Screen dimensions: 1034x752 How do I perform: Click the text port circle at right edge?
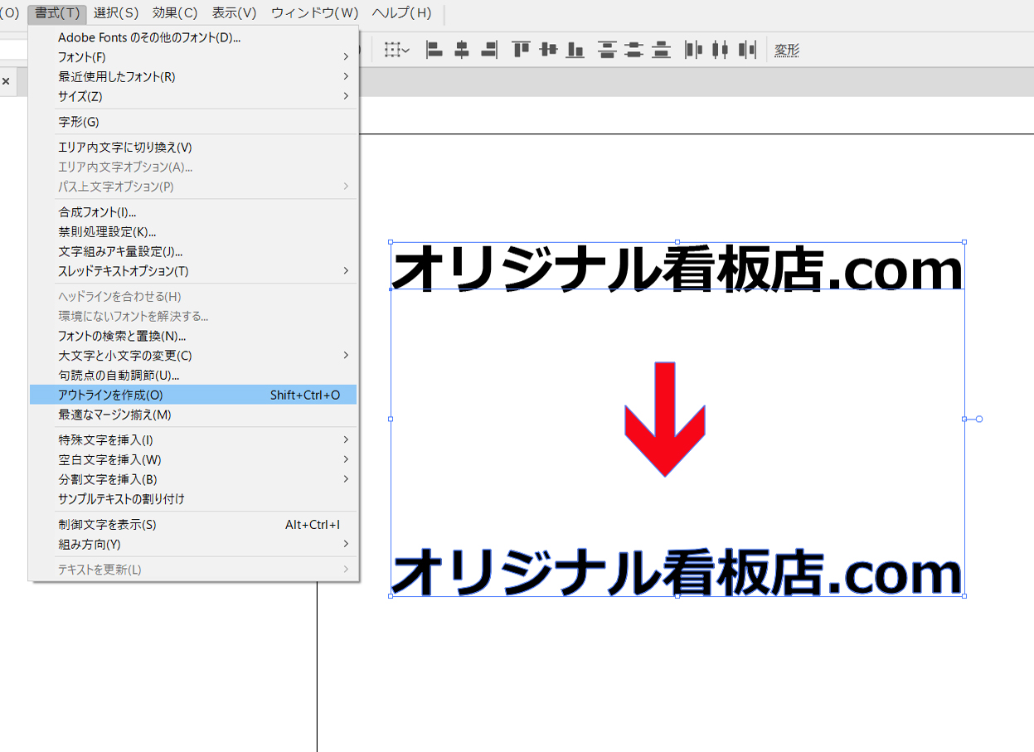(x=979, y=419)
